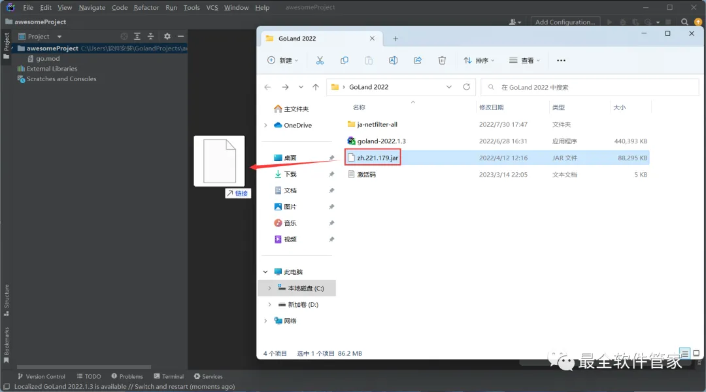The height and width of the screenshot is (392, 706).
Task: Open the Sort (排序) dropdown
Action: coord(479,60)
